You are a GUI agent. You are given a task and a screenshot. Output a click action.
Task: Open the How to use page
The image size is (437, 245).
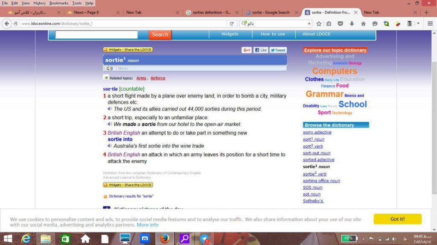273,34
